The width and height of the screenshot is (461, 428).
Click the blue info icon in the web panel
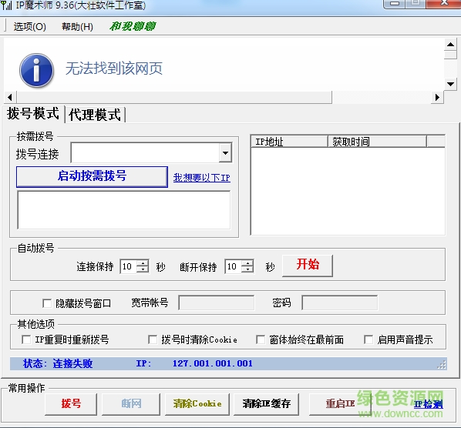[x=36, y=71]
